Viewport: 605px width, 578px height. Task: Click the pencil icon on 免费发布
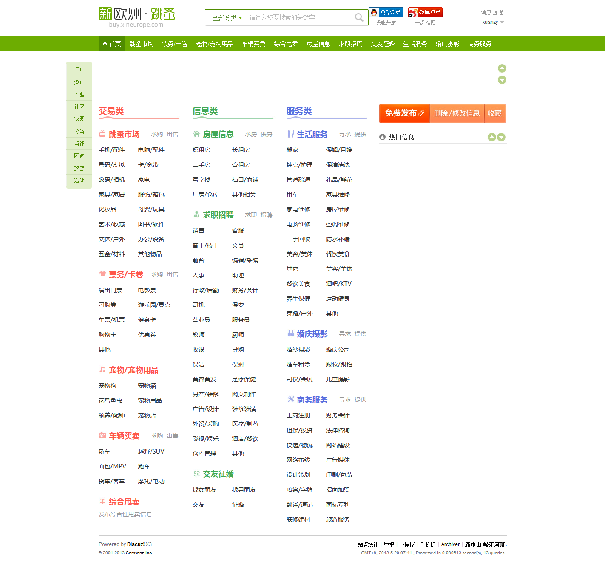[x=422, y=113]
